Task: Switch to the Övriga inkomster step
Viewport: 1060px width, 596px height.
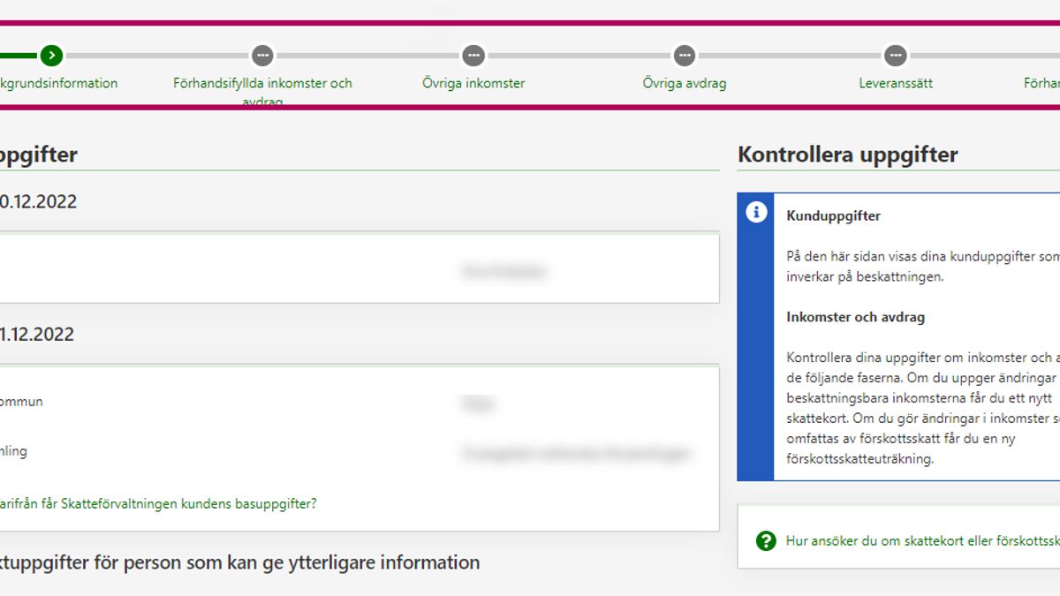Action: click(473, 83)
